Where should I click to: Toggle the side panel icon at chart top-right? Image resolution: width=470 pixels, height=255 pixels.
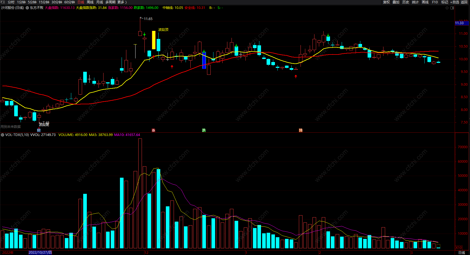[x=452, y=8]
